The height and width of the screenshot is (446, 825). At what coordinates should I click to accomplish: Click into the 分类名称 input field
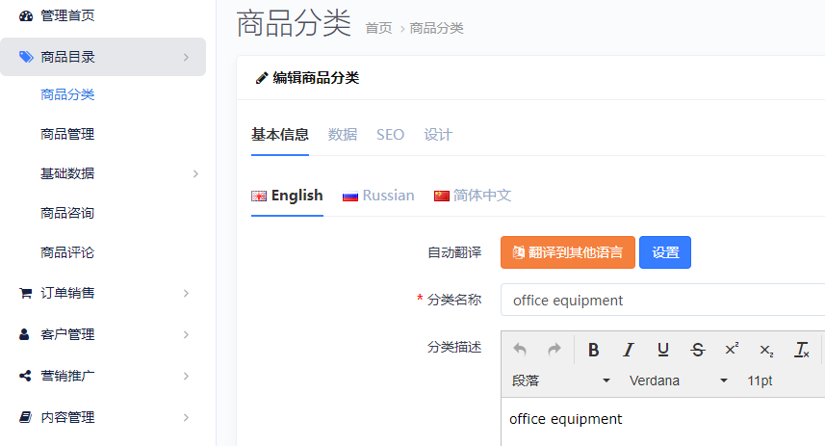663,300
